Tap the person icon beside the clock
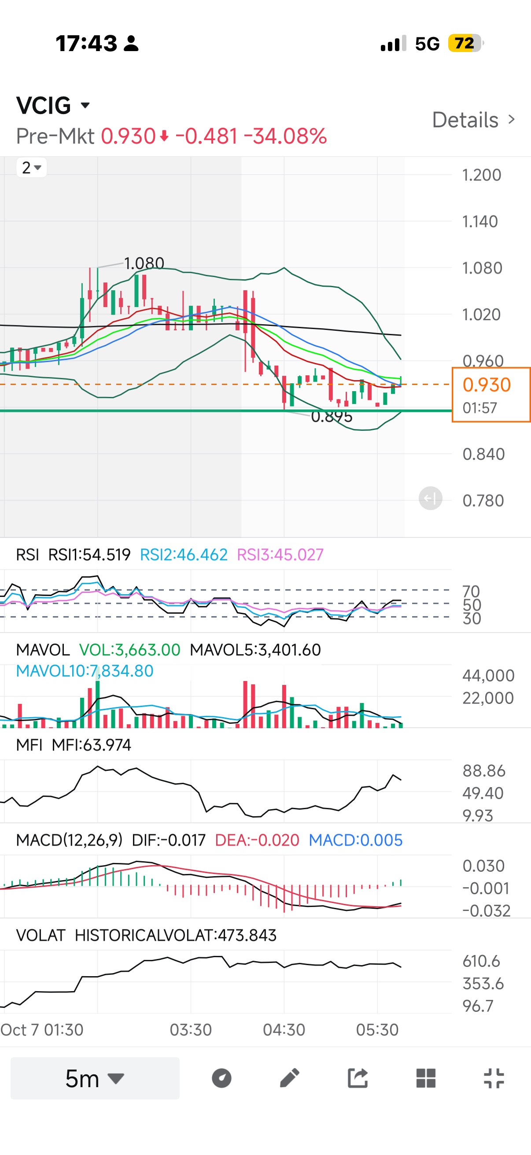 (x=131, y=44)
